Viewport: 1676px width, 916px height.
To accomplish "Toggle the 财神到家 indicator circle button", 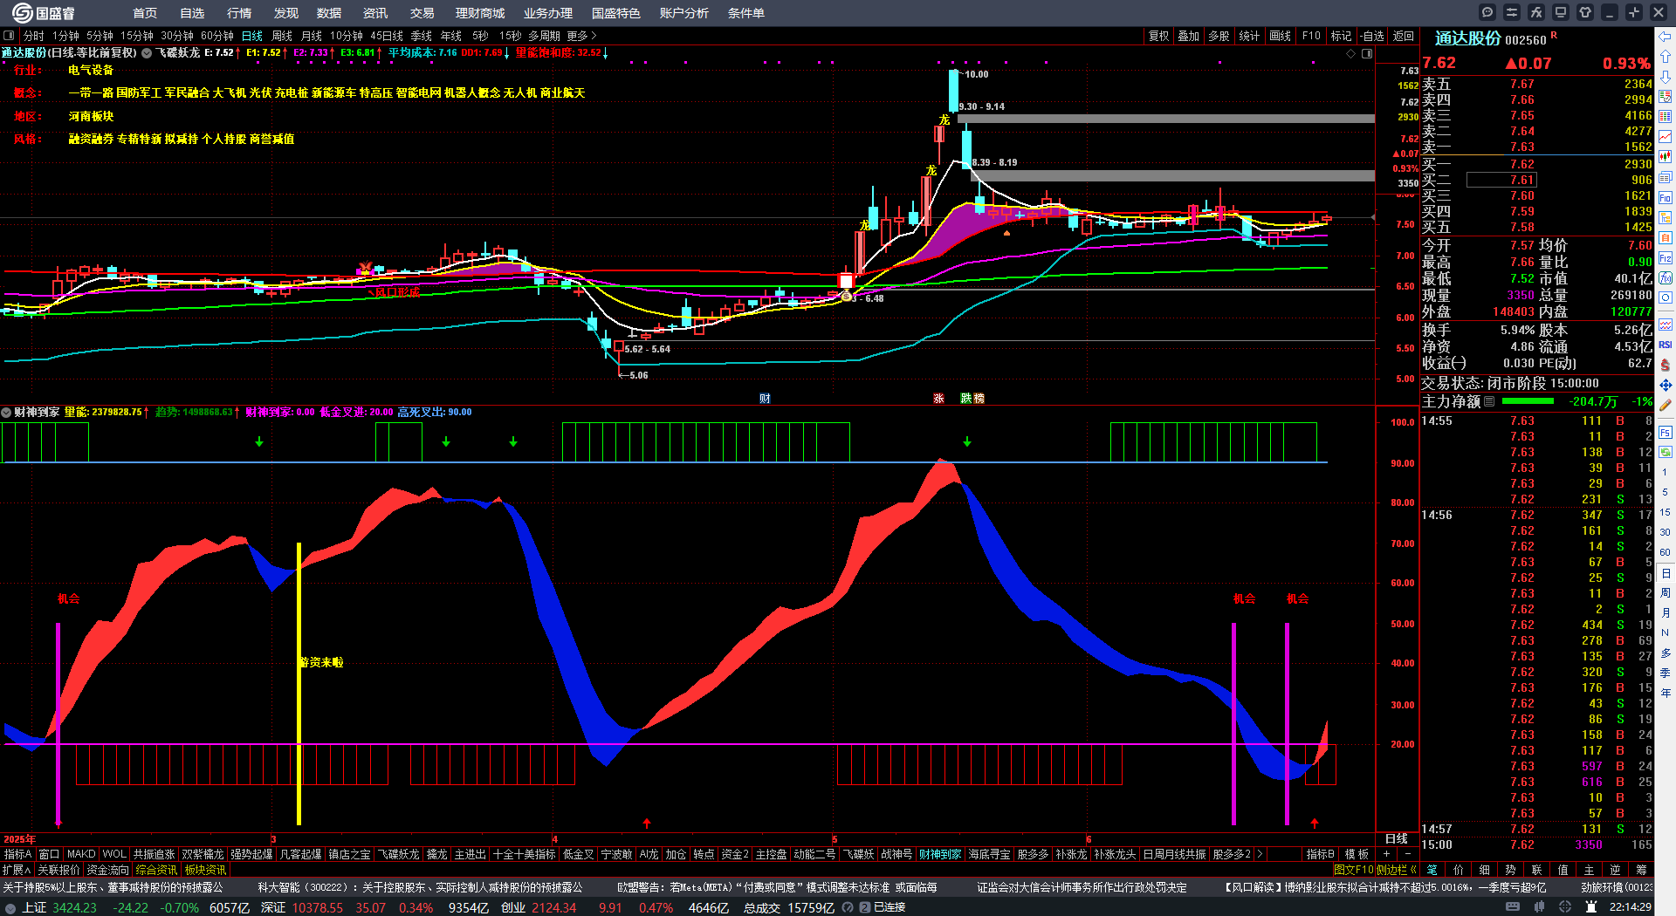I will [x=6, y=412].
